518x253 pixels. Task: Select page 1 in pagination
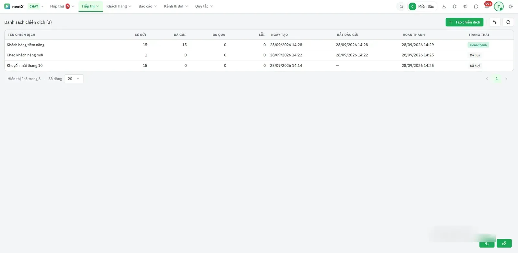pyautogui.click(x=497, y=79)
